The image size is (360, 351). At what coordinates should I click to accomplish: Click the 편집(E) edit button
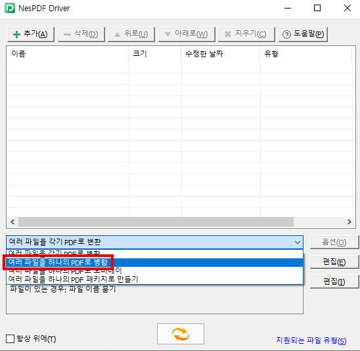click(334, 262)
